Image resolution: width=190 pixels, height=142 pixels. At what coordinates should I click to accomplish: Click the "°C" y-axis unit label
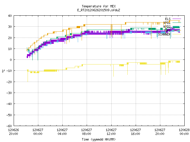coord(3,71)
